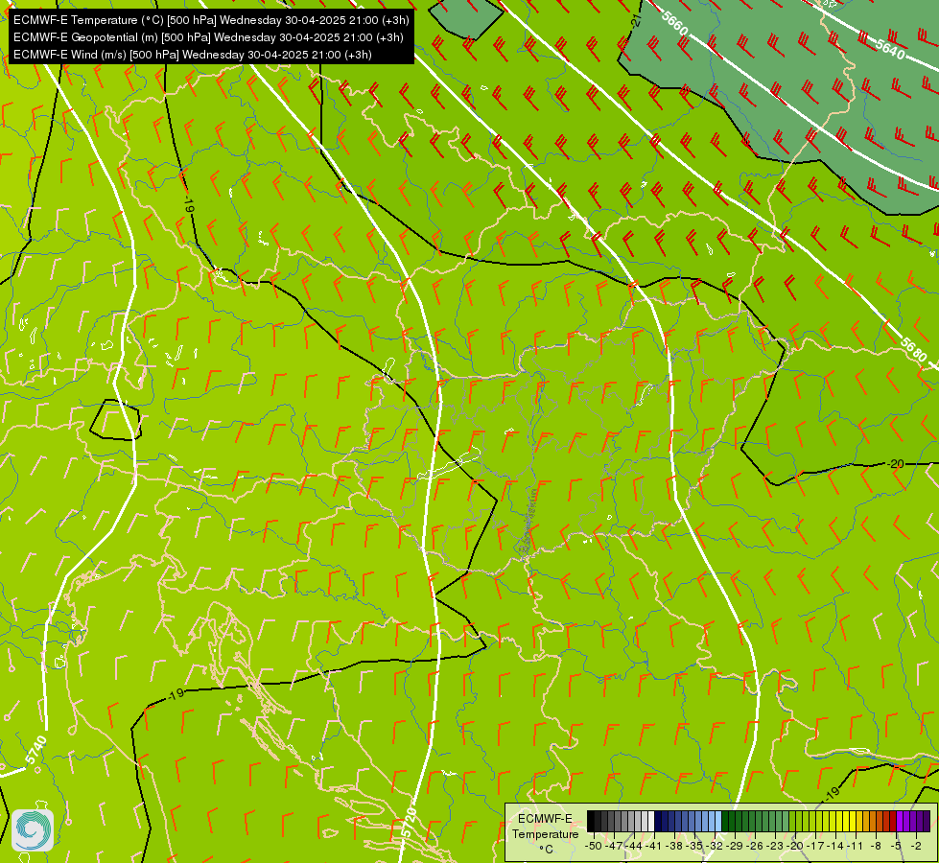Click the -29 label in the legend
Viewport: 939px width, 863px height.
735,846
